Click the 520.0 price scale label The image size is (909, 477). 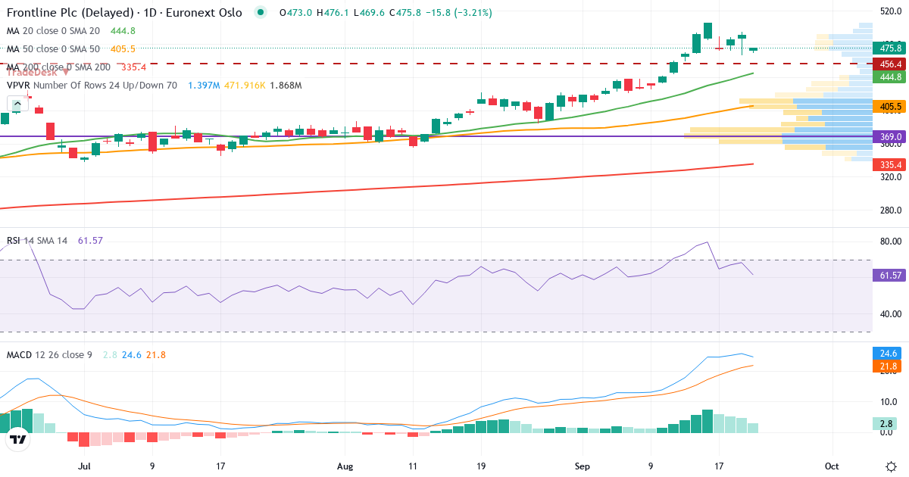click(x=890, y=11)
